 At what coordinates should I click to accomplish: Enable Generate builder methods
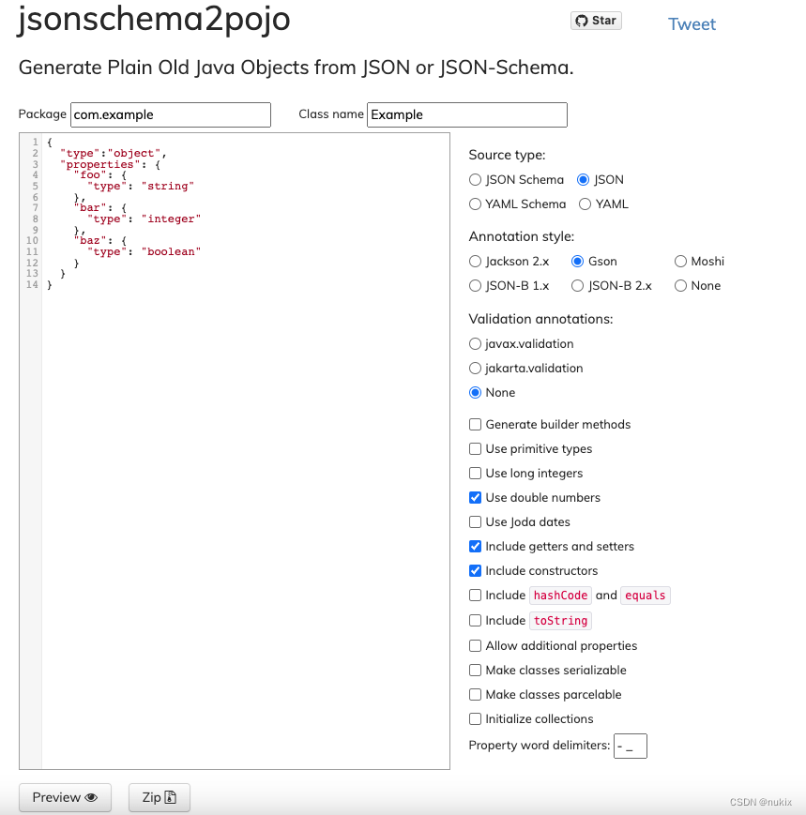(475, 425)
